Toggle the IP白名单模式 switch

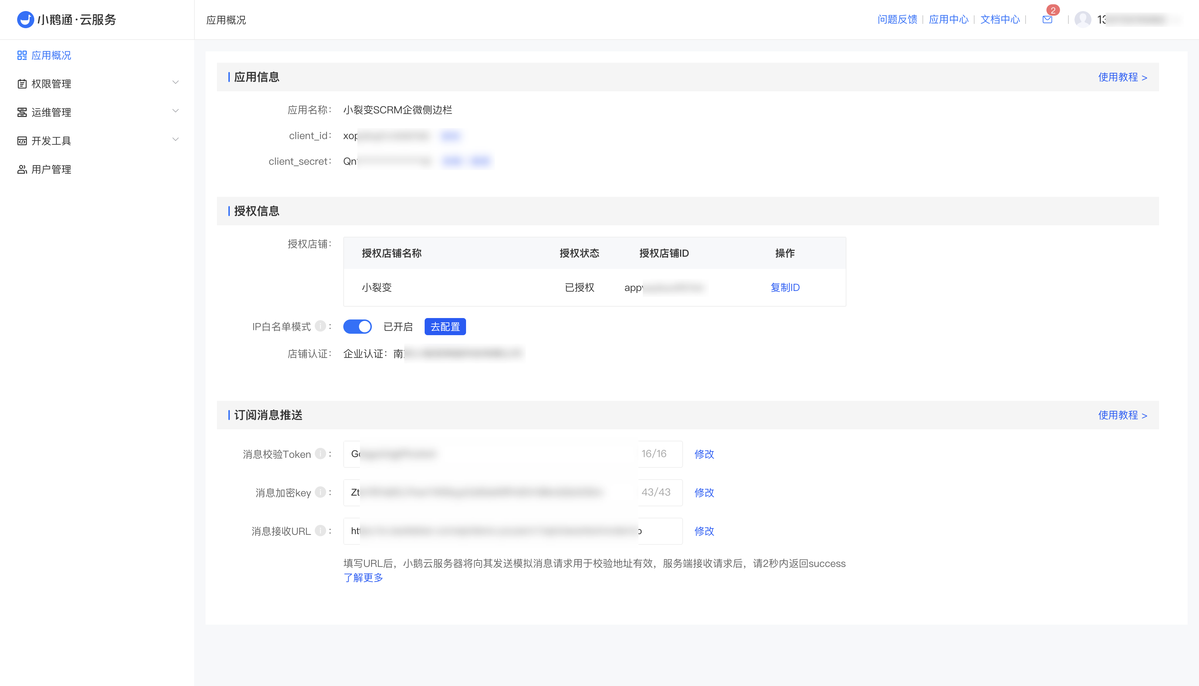click(x=358, y=327)
